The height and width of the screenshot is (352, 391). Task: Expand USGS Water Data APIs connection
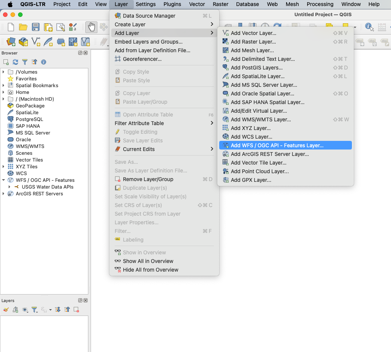[x=9, y=187]
